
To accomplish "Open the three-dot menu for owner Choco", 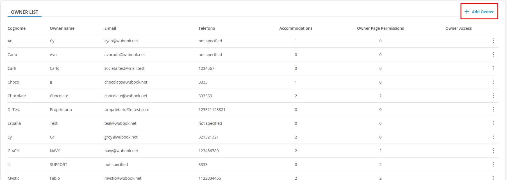I will tap(494, 82).
